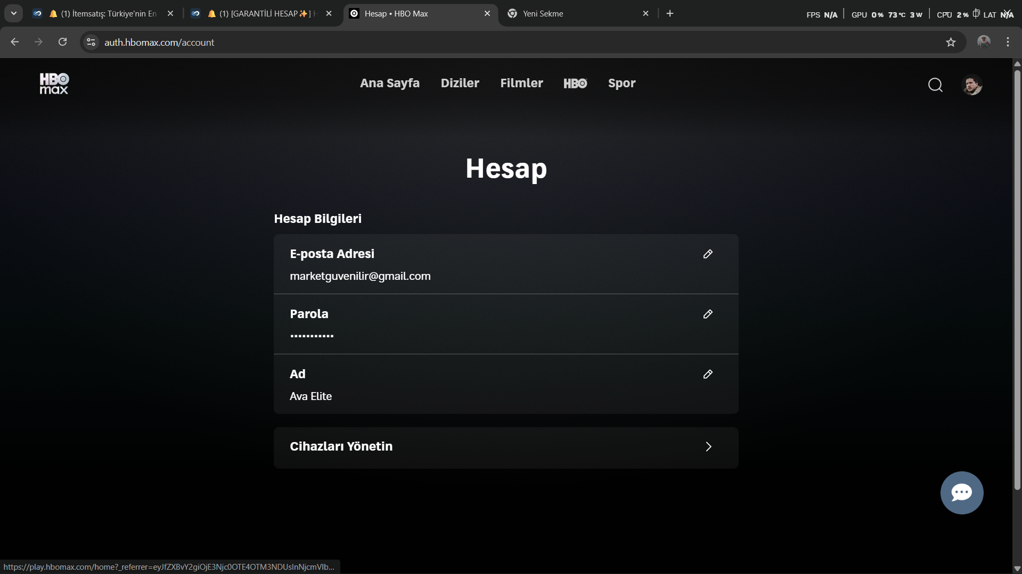Open the Filmler menu item
Image resolution: width=1022 pixels, height=574 pixels.
tap(521, 84)
